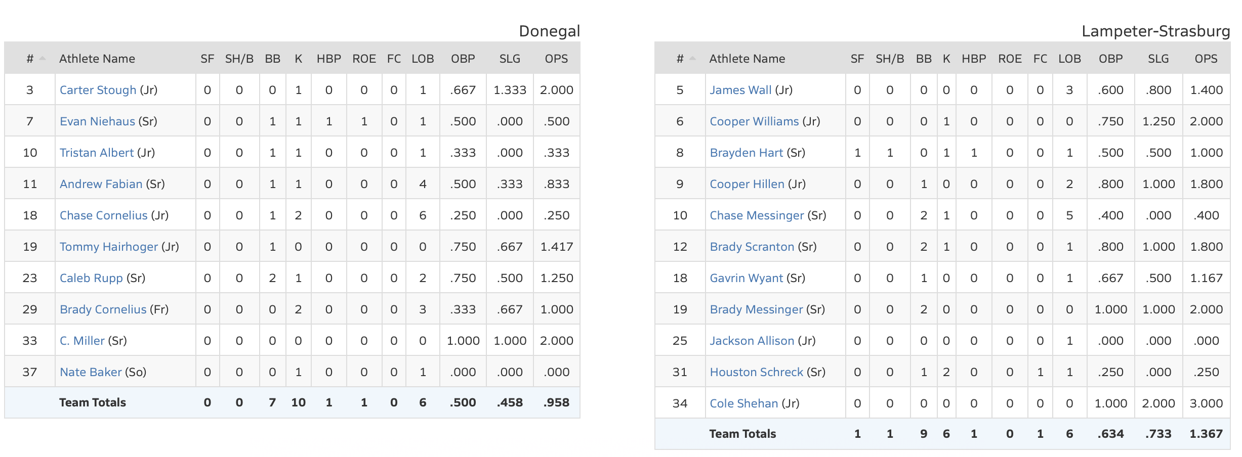Viewport: 1242px width, 457px height.
Task: Sort Lampeter-Strasburg table by OBP header
Action: (x=1110, y=59)
